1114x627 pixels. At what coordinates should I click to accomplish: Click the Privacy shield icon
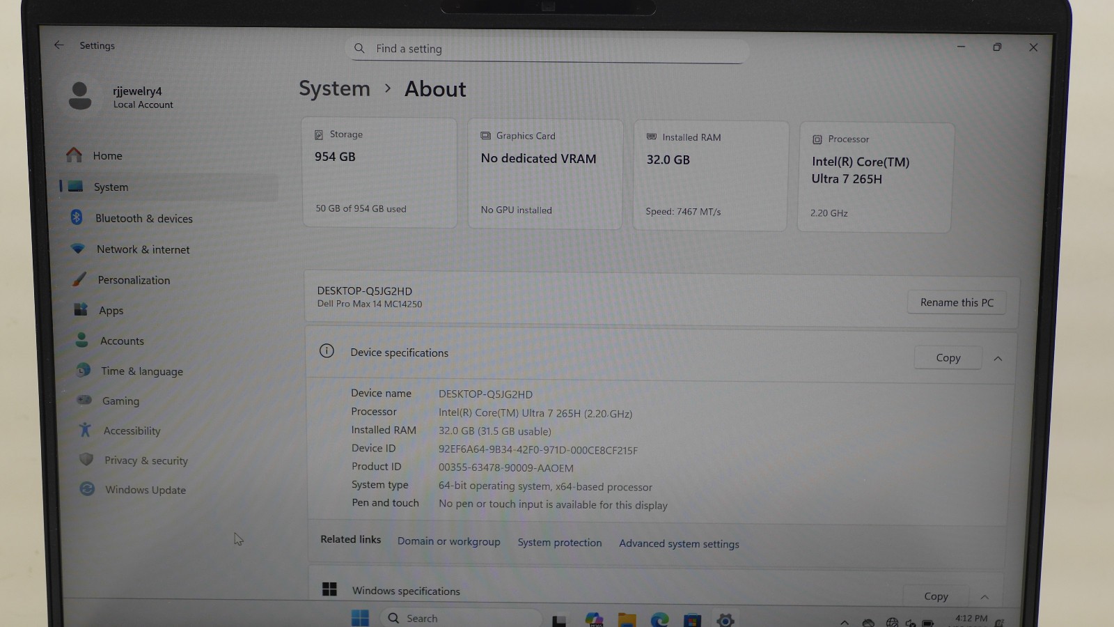[x=86, y=459]
